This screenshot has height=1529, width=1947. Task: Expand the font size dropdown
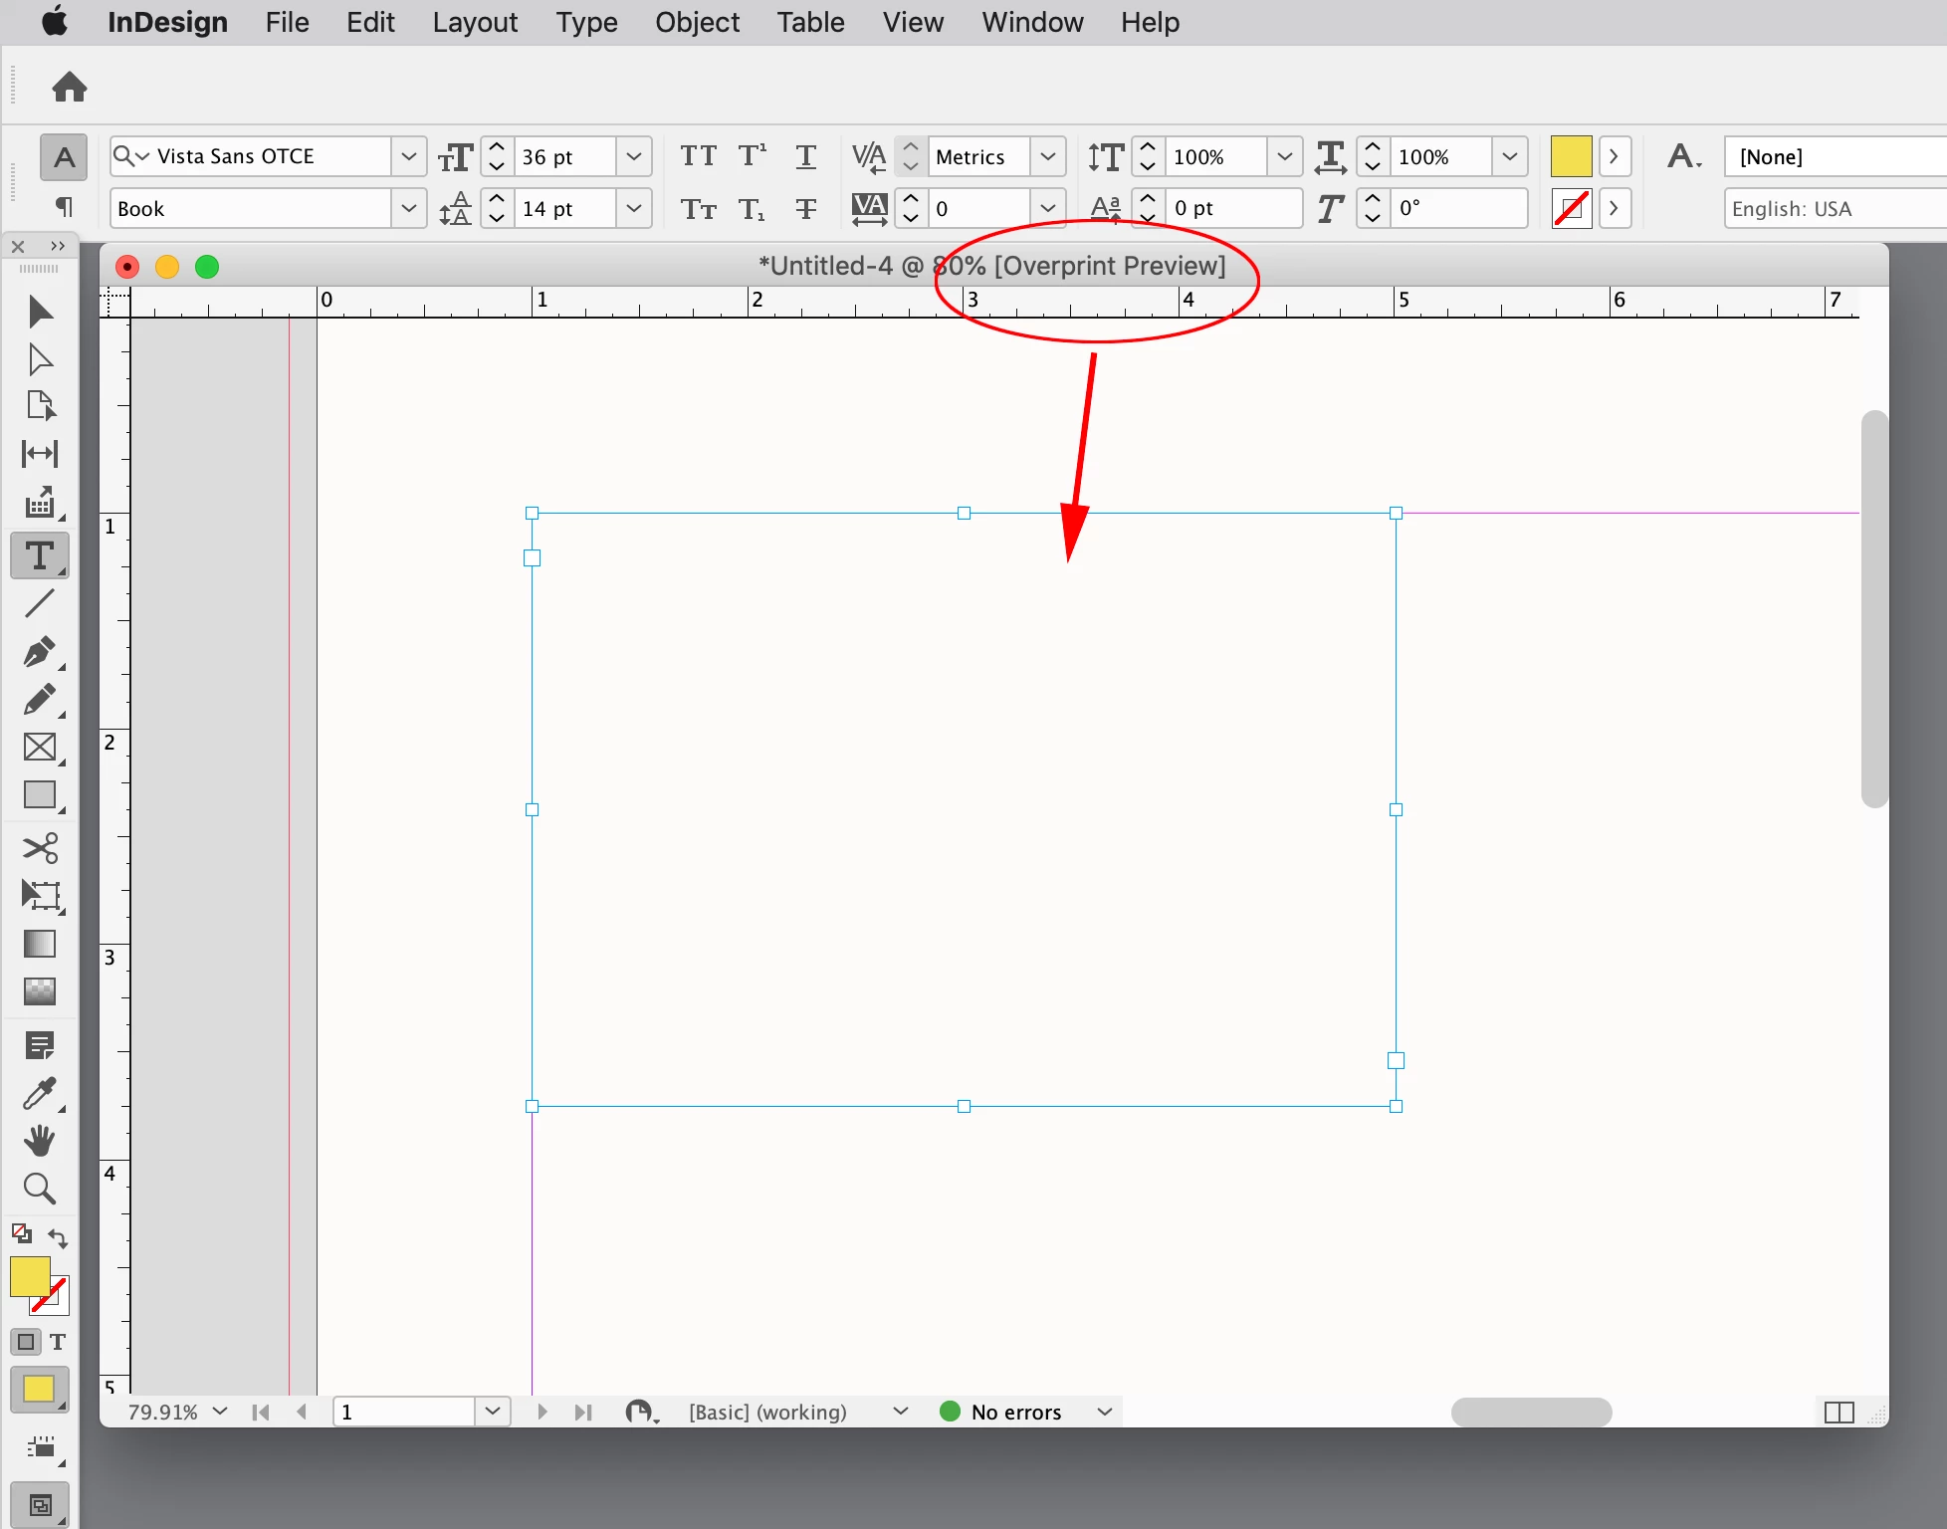pyautogui.click(x=633, y=156)
